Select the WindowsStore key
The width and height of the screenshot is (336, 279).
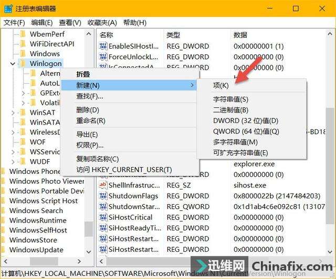point(33,240)
